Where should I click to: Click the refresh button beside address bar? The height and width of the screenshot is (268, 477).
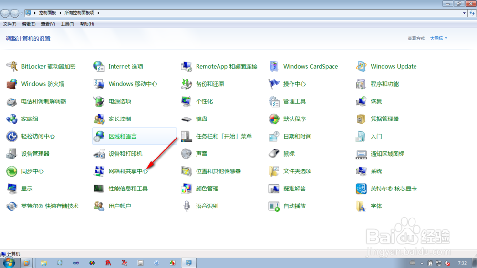472,13
